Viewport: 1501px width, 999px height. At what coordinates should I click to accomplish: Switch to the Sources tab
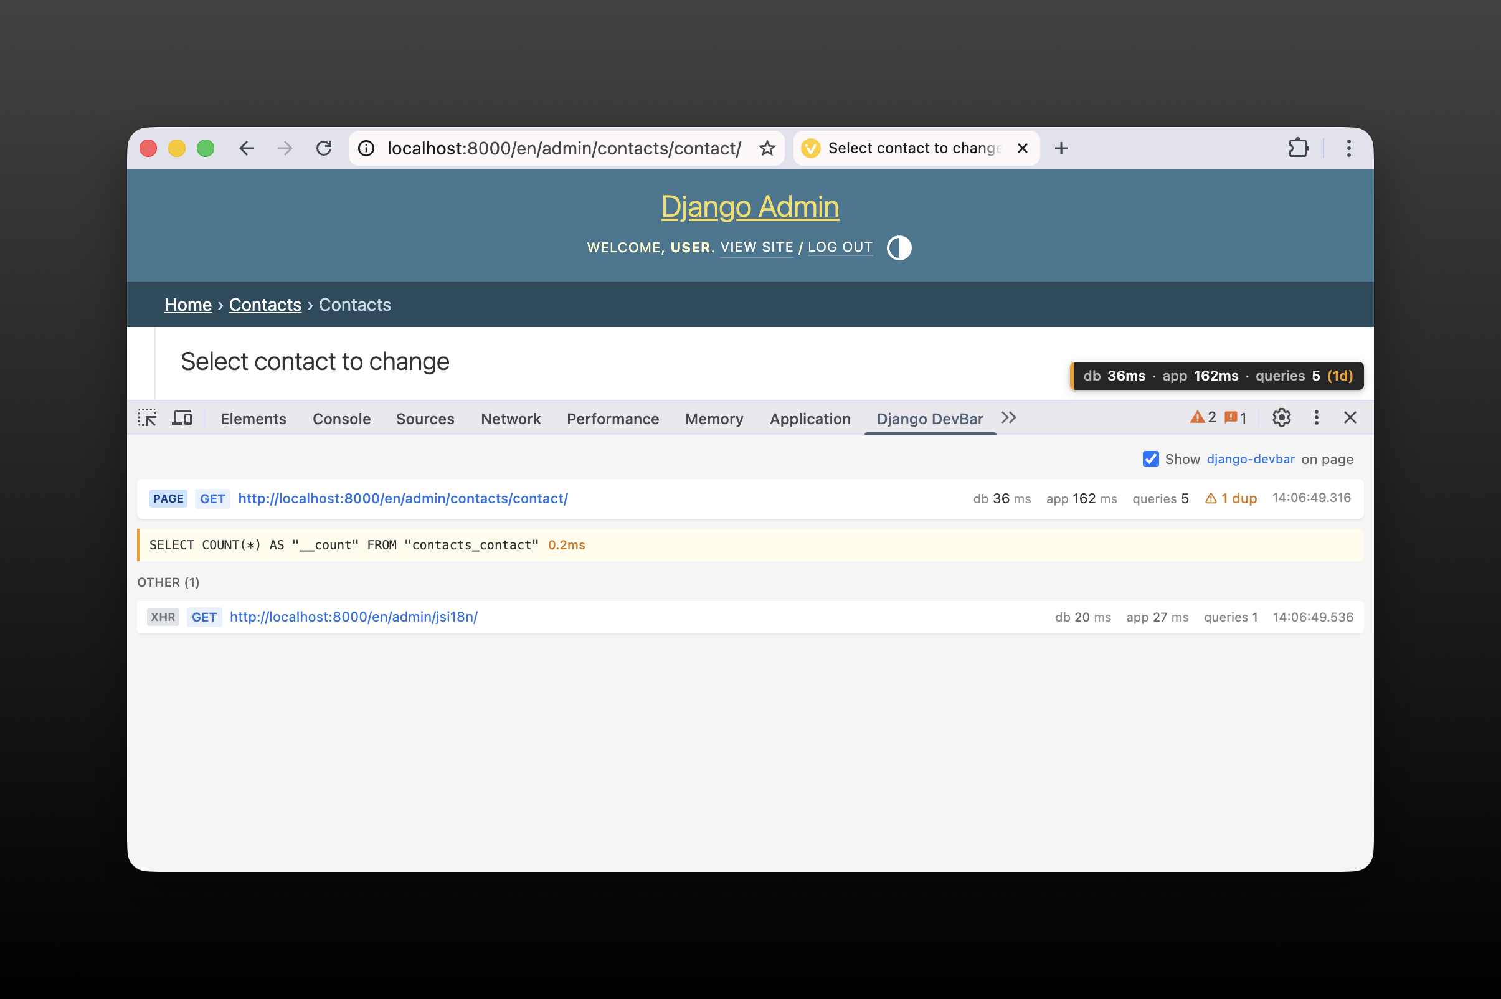tap(425, 419)
